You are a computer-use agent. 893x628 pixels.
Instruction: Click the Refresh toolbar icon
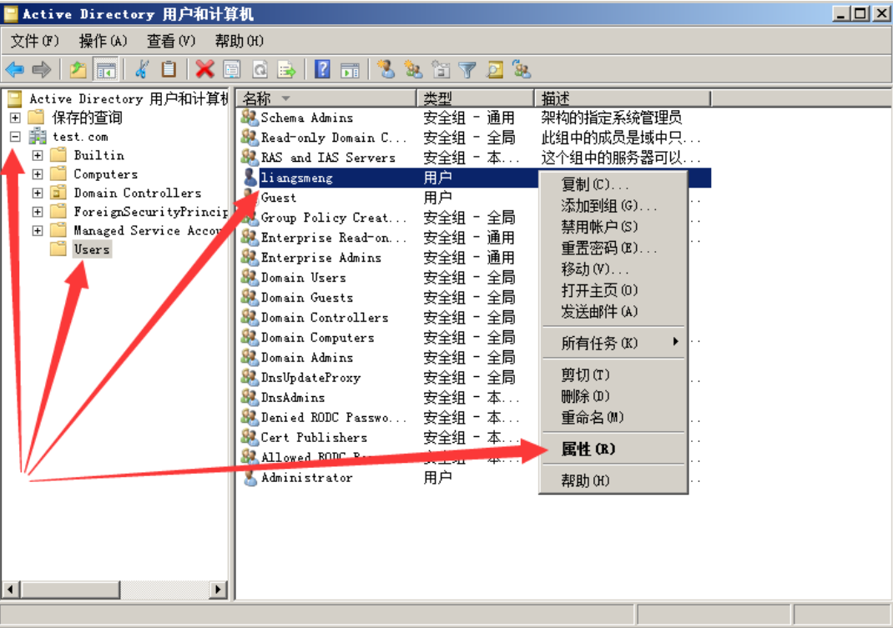(x=260, y=70)
